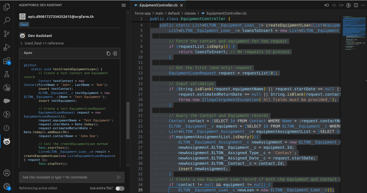This screenshot has width=367, height=193.
Task: Open the Source Control view
Action: pos(7,34)
